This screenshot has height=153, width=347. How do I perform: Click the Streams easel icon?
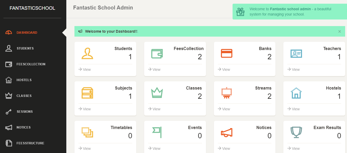point(226,93)
